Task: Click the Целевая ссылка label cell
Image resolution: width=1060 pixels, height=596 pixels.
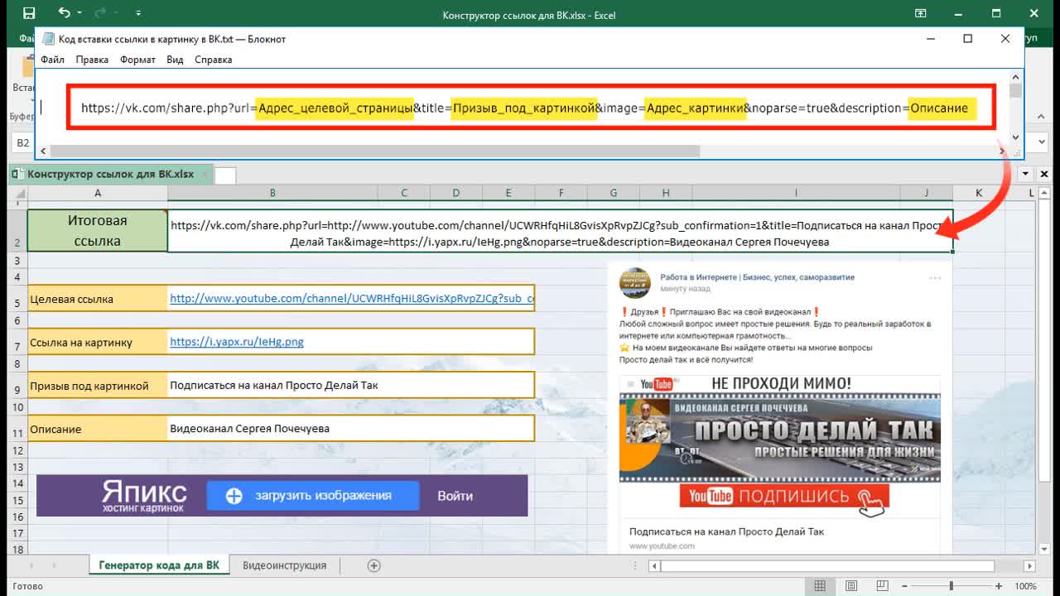Action: [98, 299]
